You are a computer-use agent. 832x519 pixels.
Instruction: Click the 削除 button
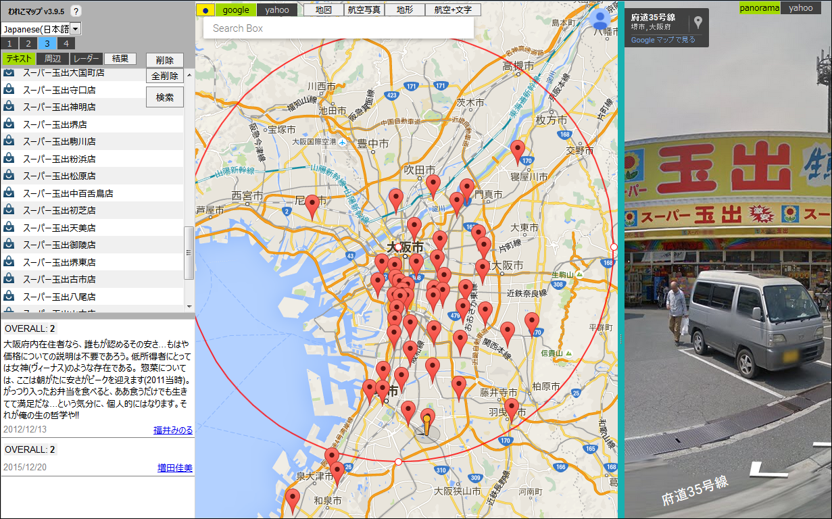click(x=165, y=60)
